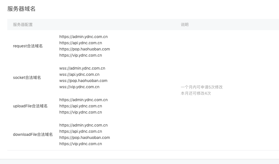Image resolution: width=279 pixels, height=164 pixels.
Task: Click https://admin.ydnc.com.cn under uploadFile合法域名
Action: point(84,100)
